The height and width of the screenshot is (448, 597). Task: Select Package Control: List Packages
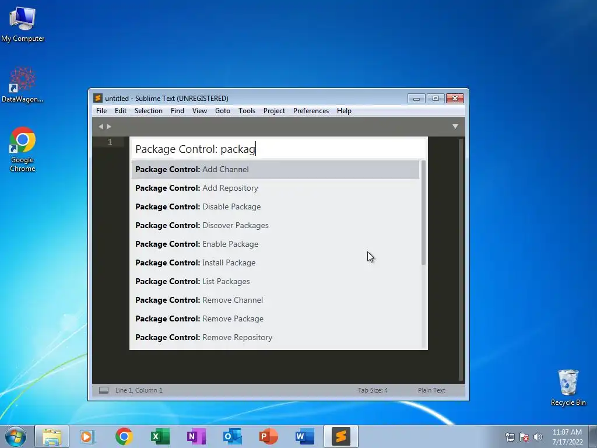click(275, 282)
